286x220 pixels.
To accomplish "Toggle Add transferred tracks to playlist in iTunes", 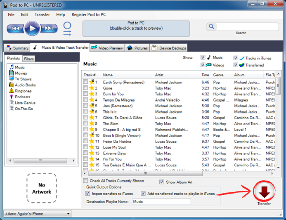I will pos(143,193).
